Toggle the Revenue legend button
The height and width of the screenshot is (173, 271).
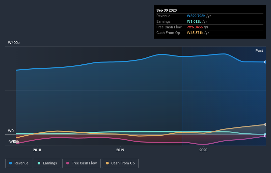pos(19,163)
